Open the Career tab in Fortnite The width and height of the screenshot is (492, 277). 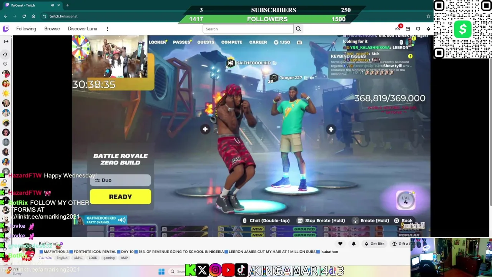click(x=258, y=42)
